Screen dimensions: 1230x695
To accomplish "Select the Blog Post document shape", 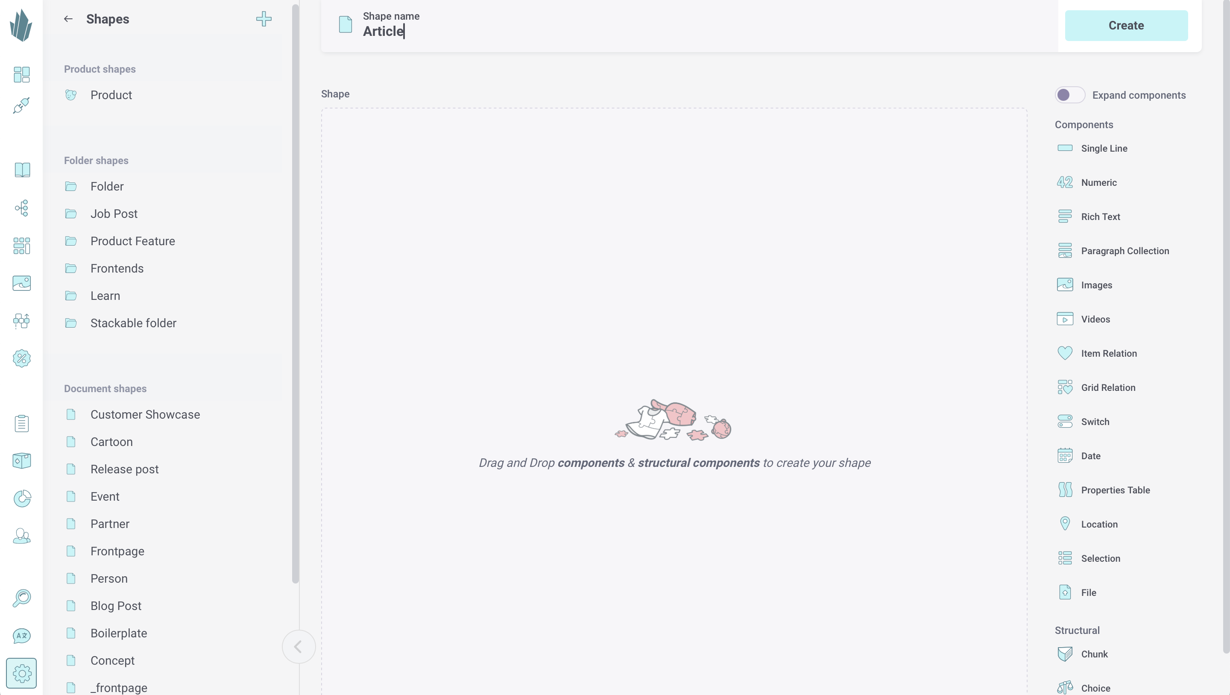I will 116,605.
